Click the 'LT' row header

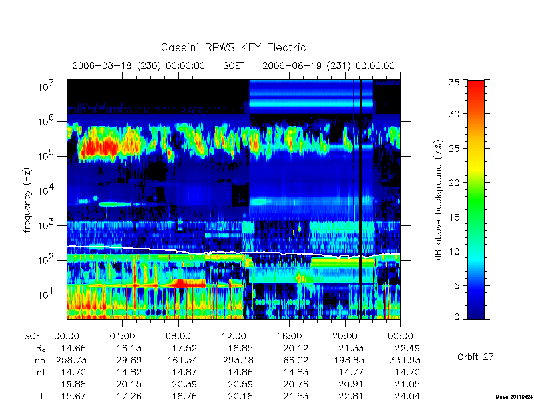click(x=41, y=385)
